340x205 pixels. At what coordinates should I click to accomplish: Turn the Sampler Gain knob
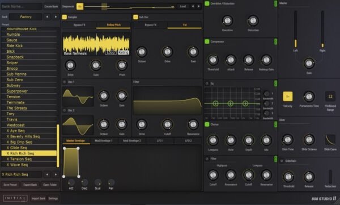coord(96,65)
